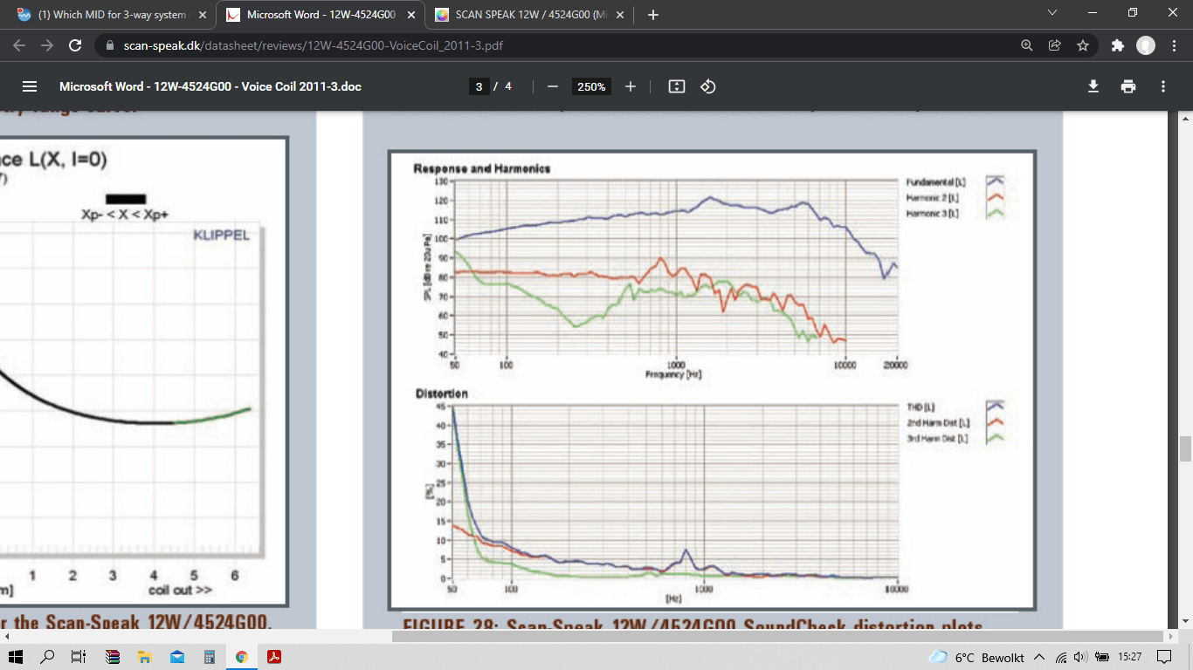Image resolution: width=1193 pixels, height=670 pixels.
Task: Open the Windows notification center
Action: click(x=1164, y=657)
